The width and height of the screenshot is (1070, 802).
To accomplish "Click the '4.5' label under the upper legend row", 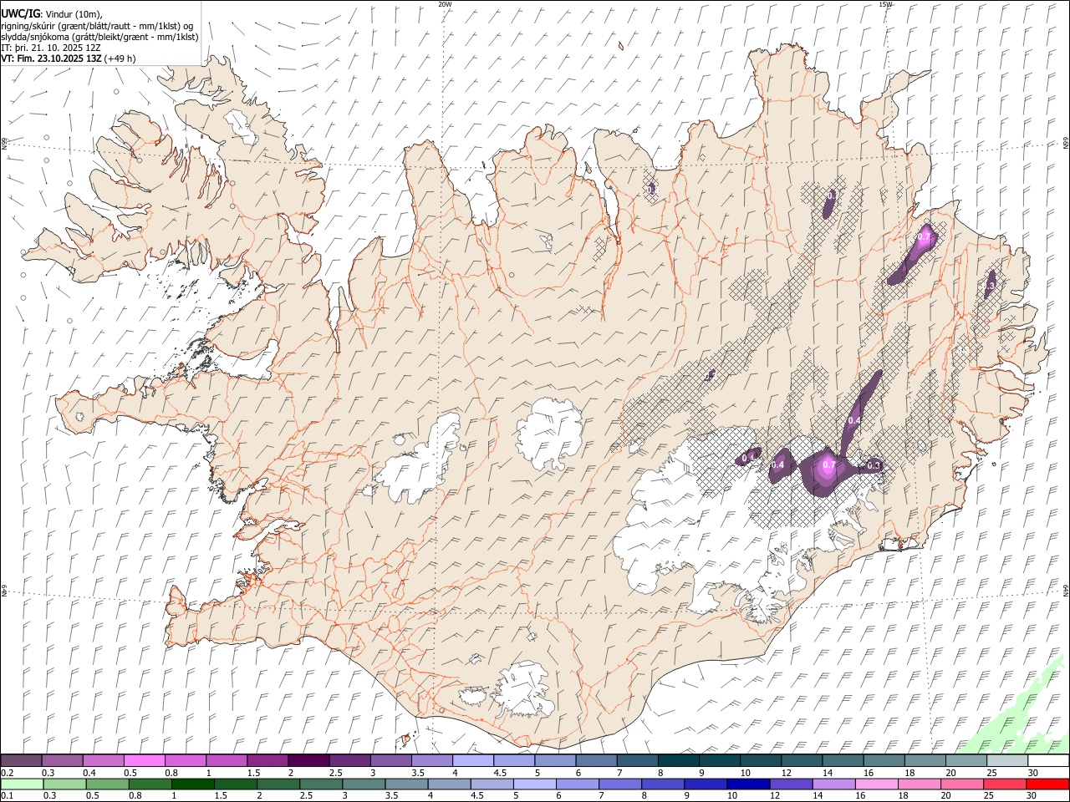I will coord(500,773).
